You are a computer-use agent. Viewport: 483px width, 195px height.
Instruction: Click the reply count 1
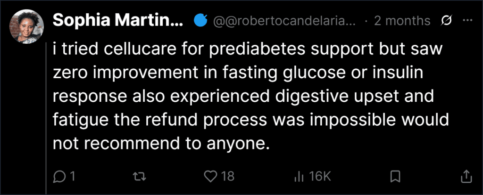[x=72, y=177]
